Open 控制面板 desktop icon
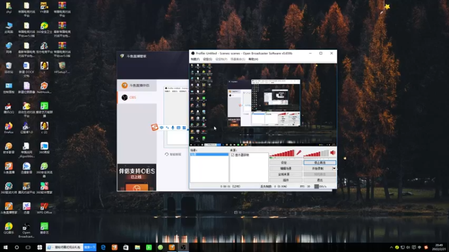The height and width of the screenshot is (252, 449). [9, 88]
